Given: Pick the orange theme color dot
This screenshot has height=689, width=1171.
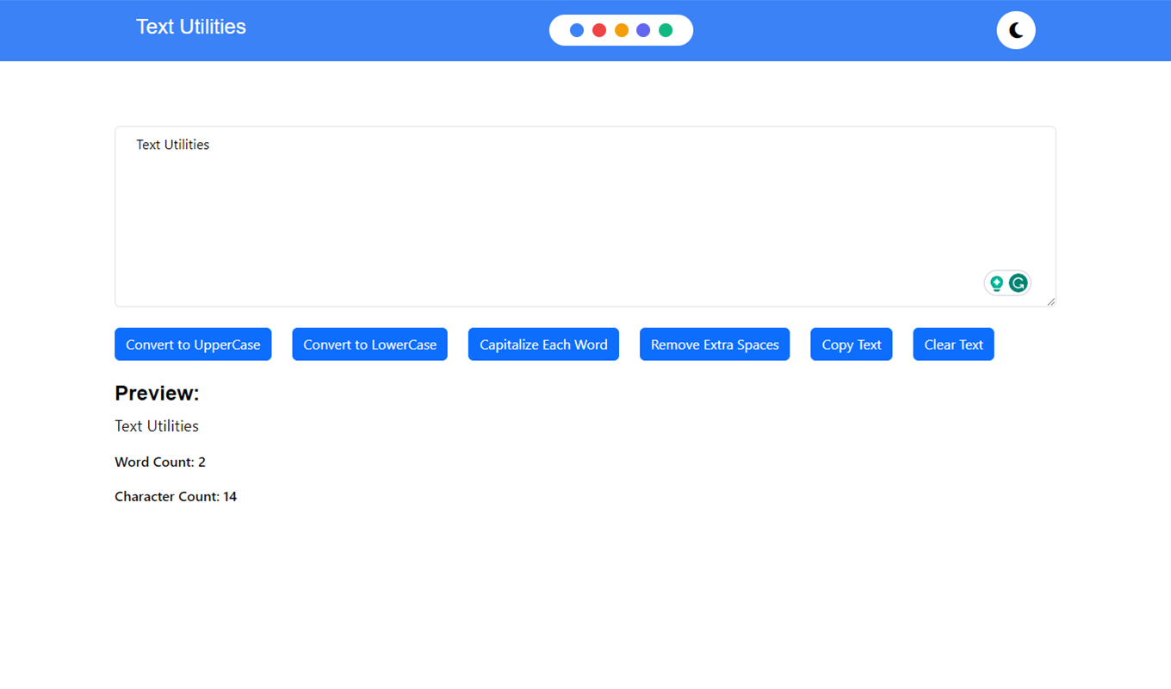Looking at the screenshot, I should (x=622, y=30).
